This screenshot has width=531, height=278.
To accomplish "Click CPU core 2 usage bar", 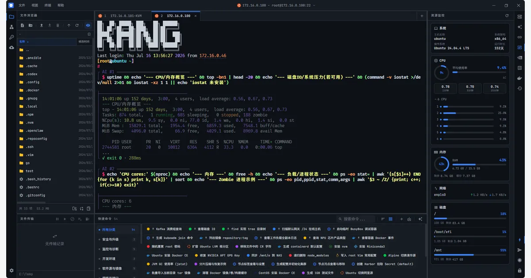I will pyautogui.click(x=469, y=113).
